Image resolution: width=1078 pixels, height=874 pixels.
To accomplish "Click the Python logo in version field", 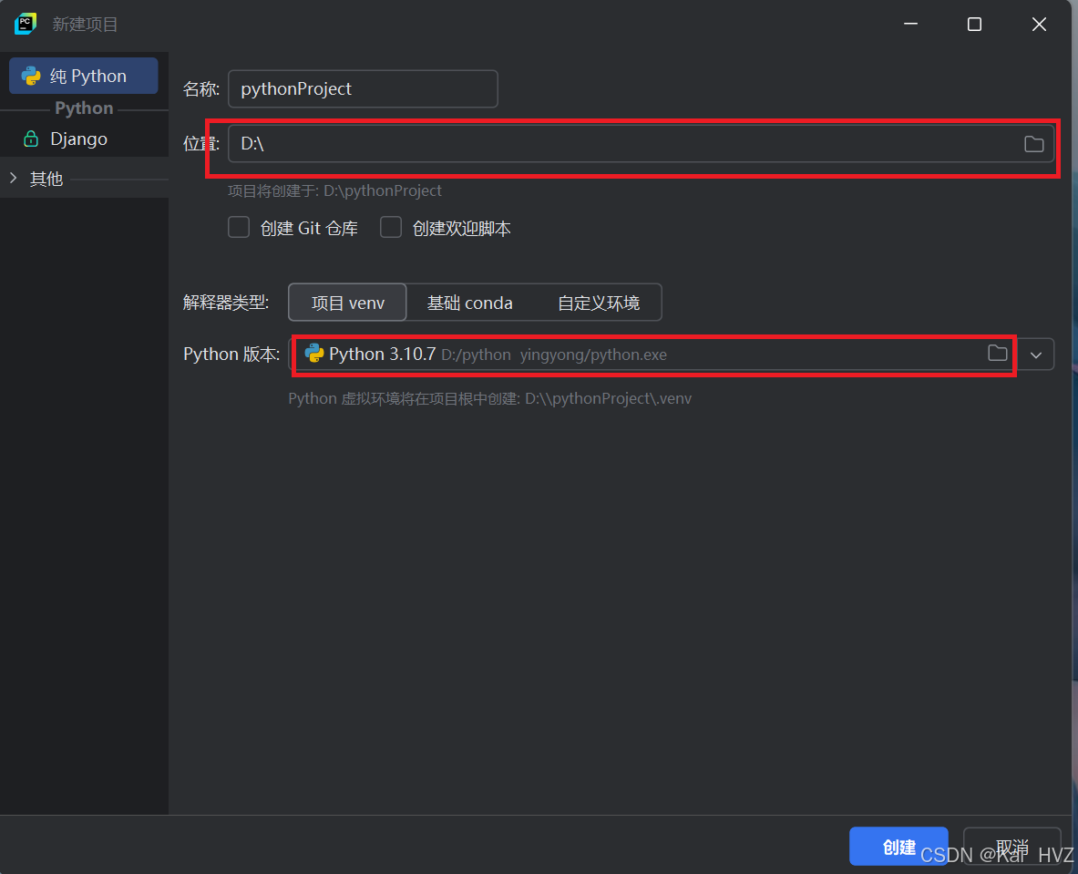I will 314,354.
